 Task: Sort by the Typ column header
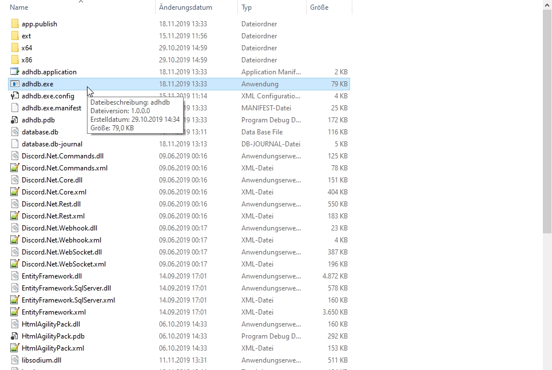pos(247,7)
